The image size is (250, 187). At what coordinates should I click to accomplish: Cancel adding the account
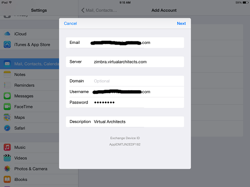(70, 24)
